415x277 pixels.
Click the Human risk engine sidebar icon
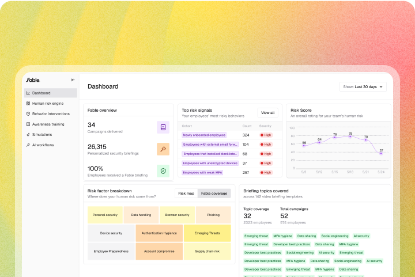point(28,103)
